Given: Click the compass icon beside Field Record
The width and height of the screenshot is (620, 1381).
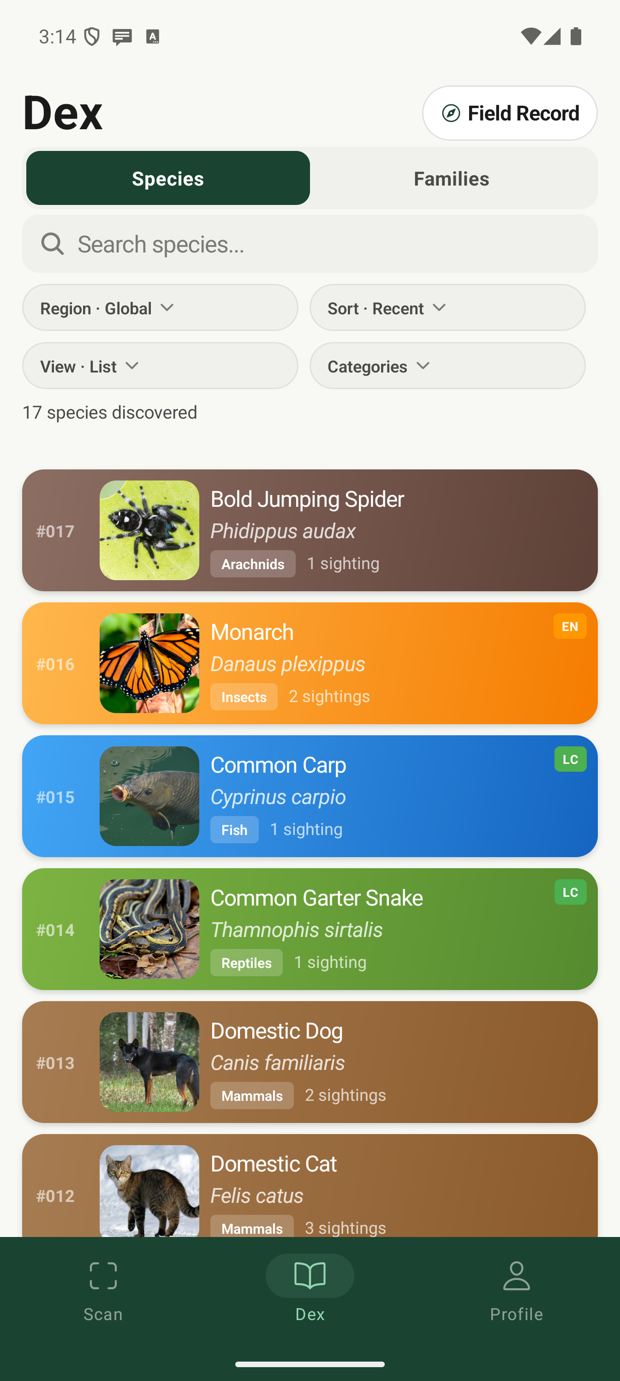Looking at the screenshot, I should [452, 113].
